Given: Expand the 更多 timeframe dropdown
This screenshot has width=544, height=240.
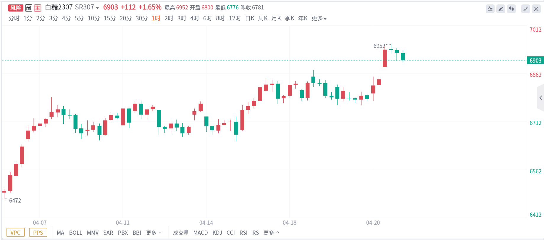Looking at the screenshot, I should pyautogui.click(x=319, y=18).
